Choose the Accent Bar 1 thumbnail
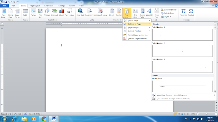This screenshot has height=122, width=218. point(183,86)
